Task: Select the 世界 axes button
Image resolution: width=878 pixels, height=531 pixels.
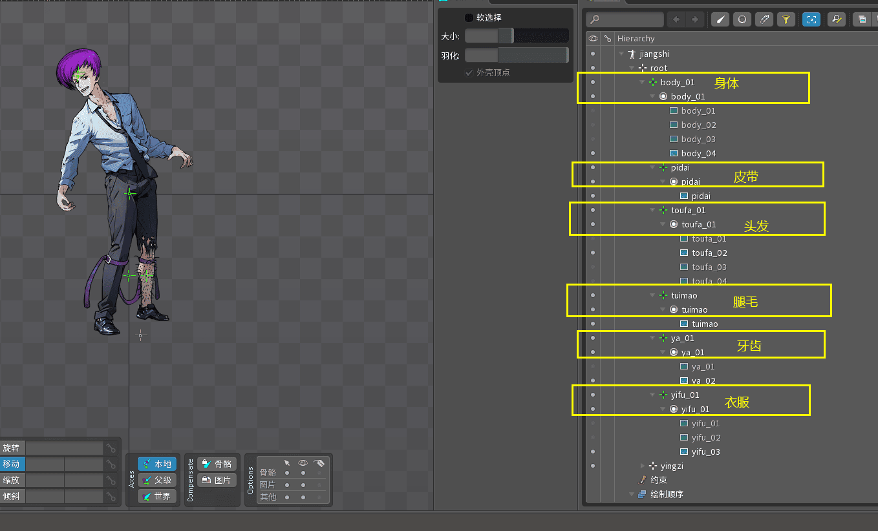Action: [156, 496]
